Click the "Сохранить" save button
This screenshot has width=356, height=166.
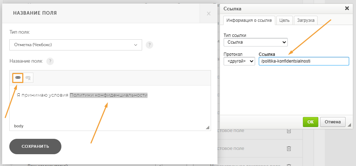tap(35, 146)
